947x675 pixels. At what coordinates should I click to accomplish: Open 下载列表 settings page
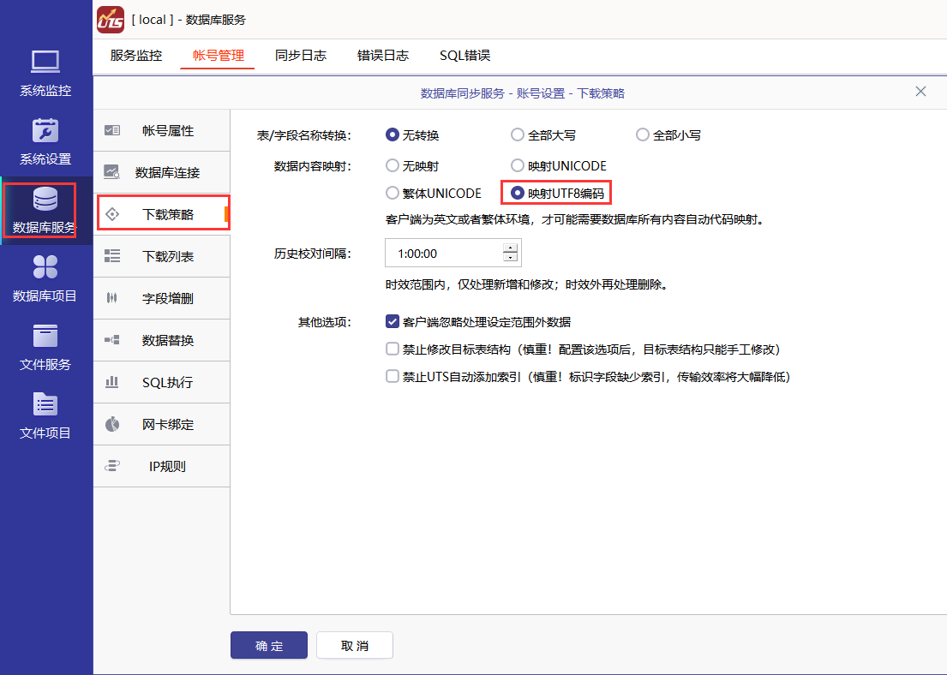[162, 256]
